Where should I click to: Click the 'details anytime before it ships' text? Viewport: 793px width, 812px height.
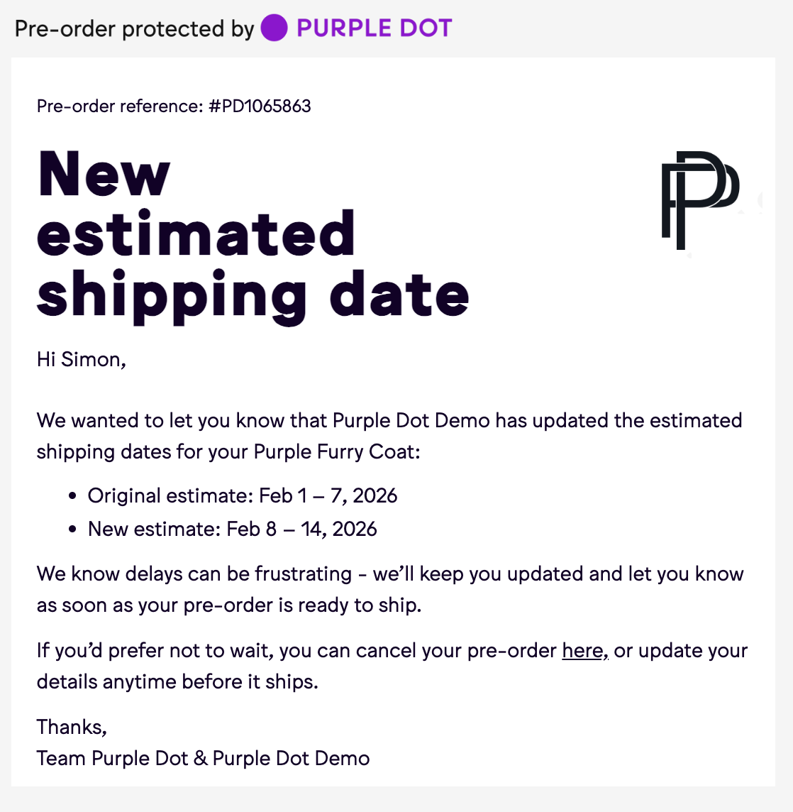pyautogui.click(x=177, y=682)
